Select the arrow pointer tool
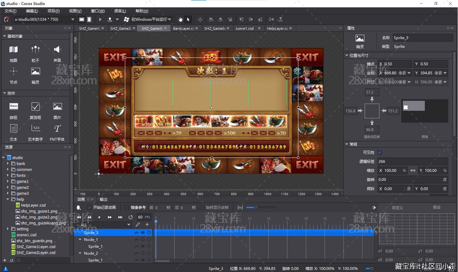 point(188,19)
